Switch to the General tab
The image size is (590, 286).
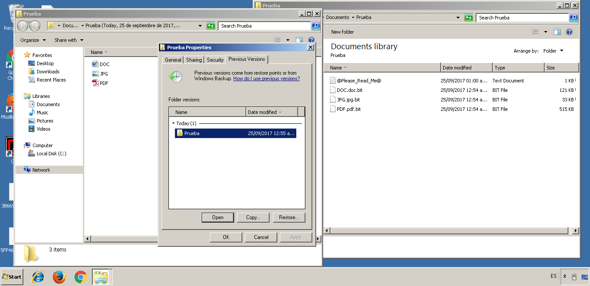point(173,60)
